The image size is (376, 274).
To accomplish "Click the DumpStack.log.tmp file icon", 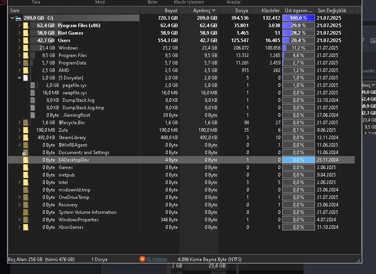I will (33, 108).
